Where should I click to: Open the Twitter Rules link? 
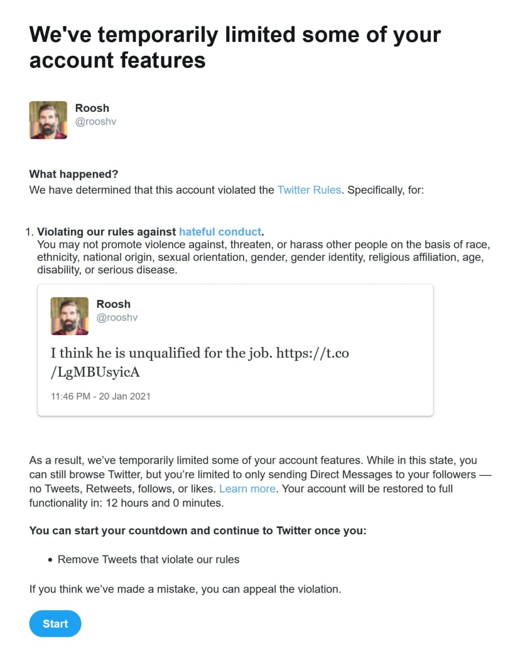[309, 190]
